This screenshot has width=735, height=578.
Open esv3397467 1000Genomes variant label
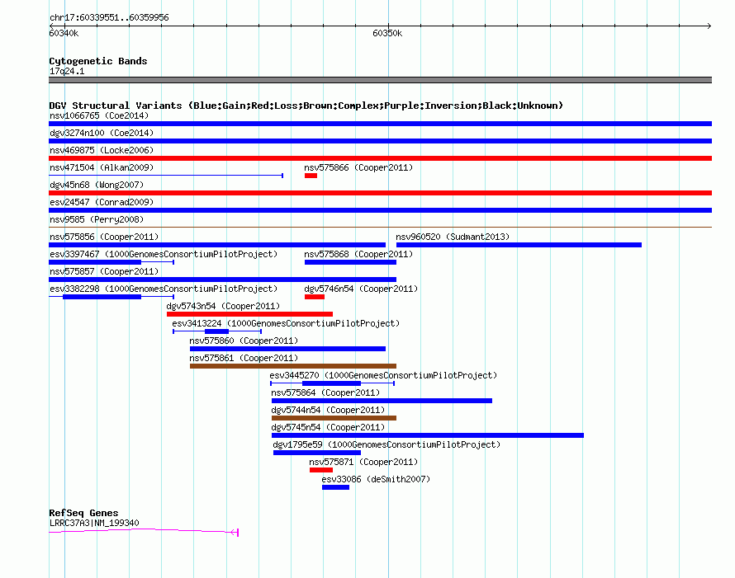164,254
